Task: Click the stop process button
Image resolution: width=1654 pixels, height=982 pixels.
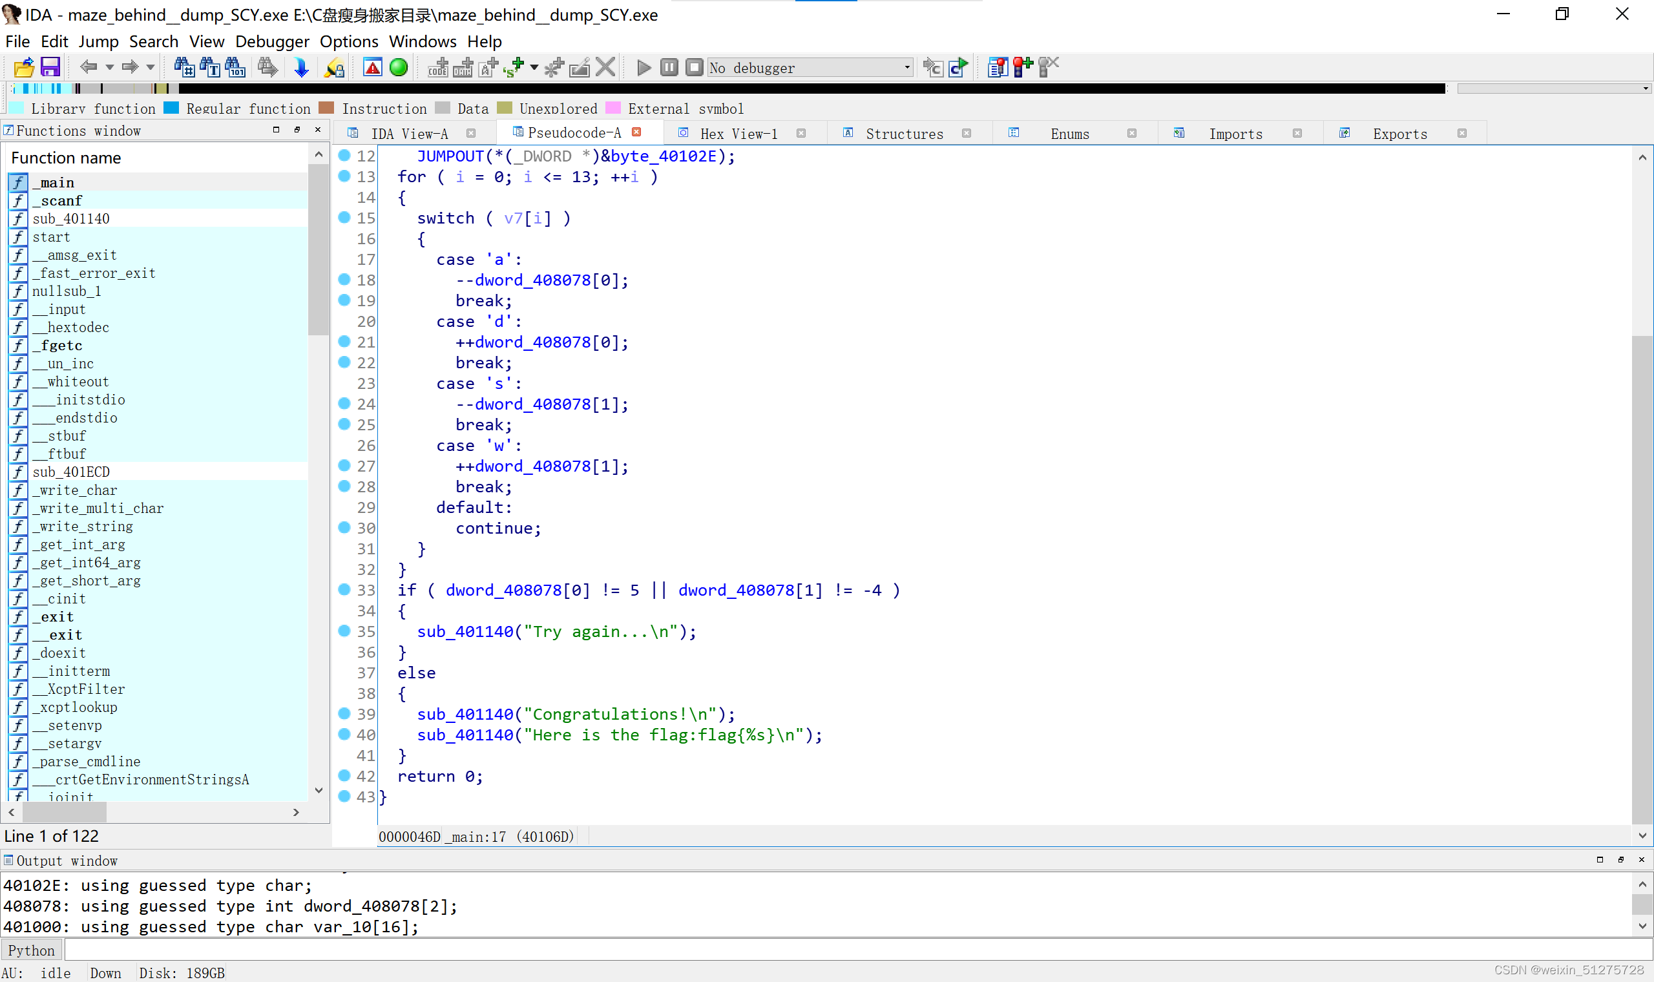Action: click(x=694, y=67)
